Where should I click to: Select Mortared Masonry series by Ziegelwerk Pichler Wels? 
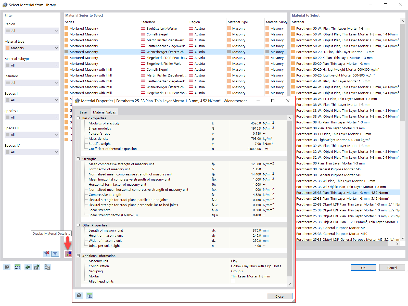click(x=175, y=63)
